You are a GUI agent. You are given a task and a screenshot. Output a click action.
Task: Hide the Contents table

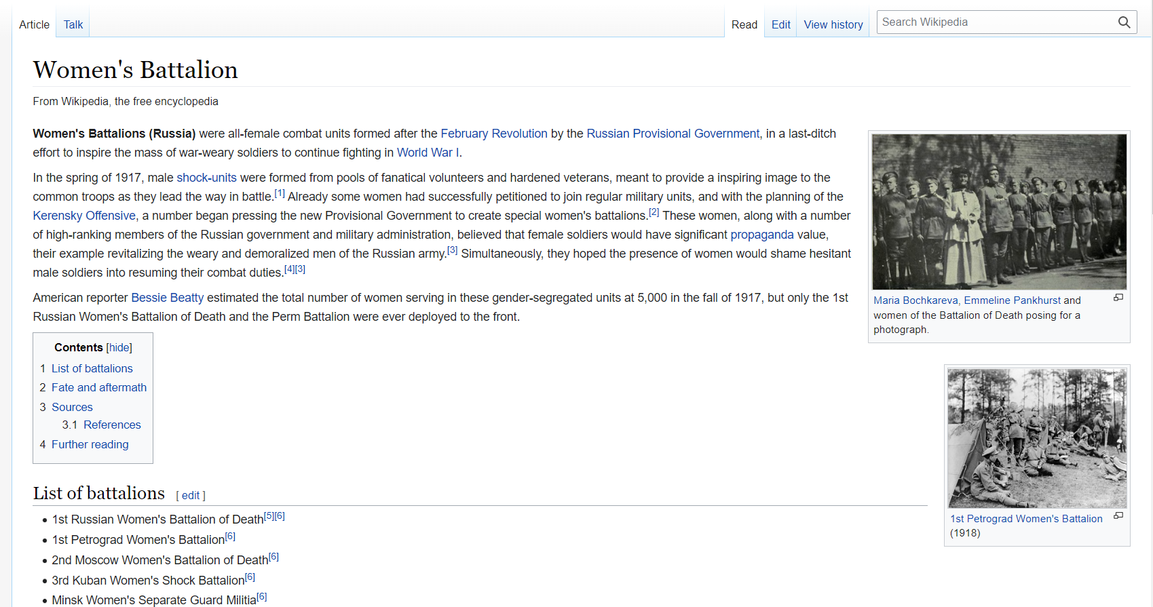tap(119, 347)
